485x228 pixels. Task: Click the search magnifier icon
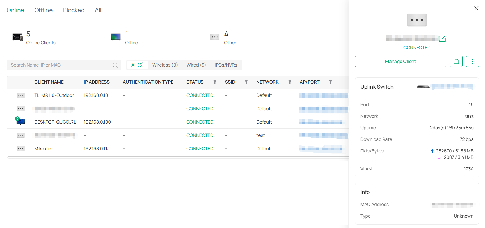(115, 65)
